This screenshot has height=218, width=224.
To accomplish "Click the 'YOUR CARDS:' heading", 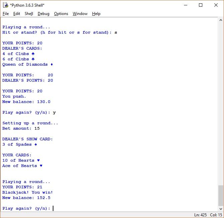I will point(17,155).
